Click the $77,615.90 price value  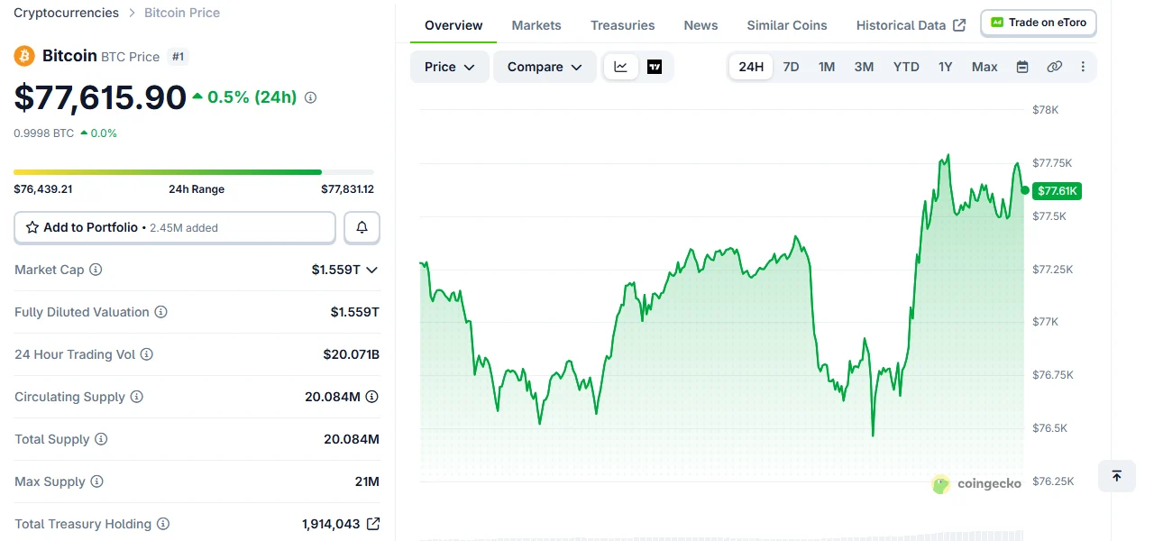(x=100, y=97)
